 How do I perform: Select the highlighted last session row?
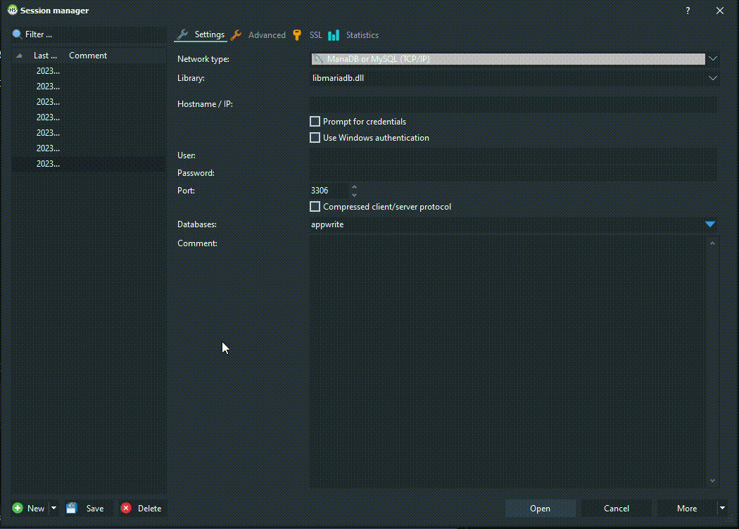(89, 163)
